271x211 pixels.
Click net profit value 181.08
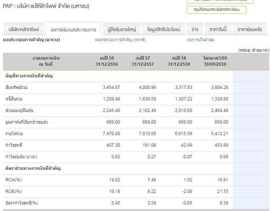click(149, 145)
